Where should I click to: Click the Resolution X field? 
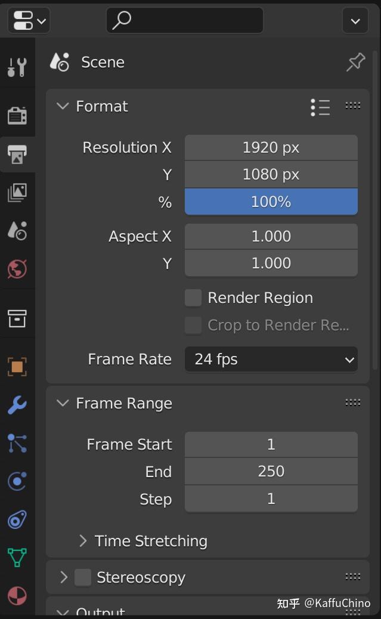click(271, 148)
